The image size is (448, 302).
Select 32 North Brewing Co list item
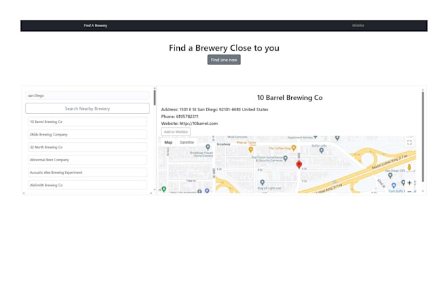[88, 147]
